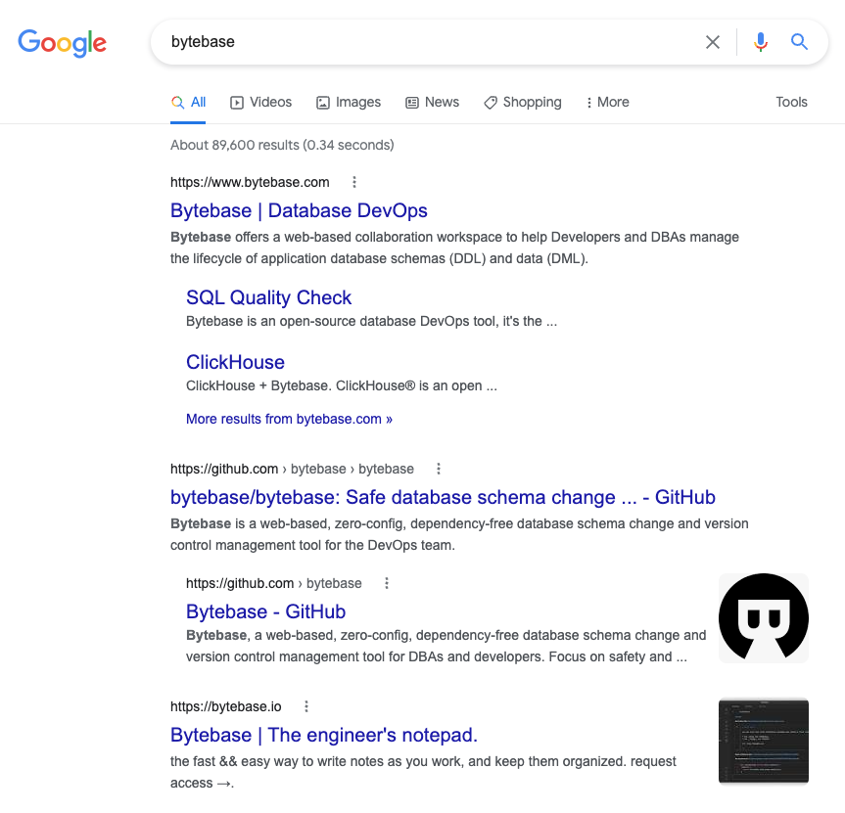Click More results from bytebase.com

click(x=289, y=419)
